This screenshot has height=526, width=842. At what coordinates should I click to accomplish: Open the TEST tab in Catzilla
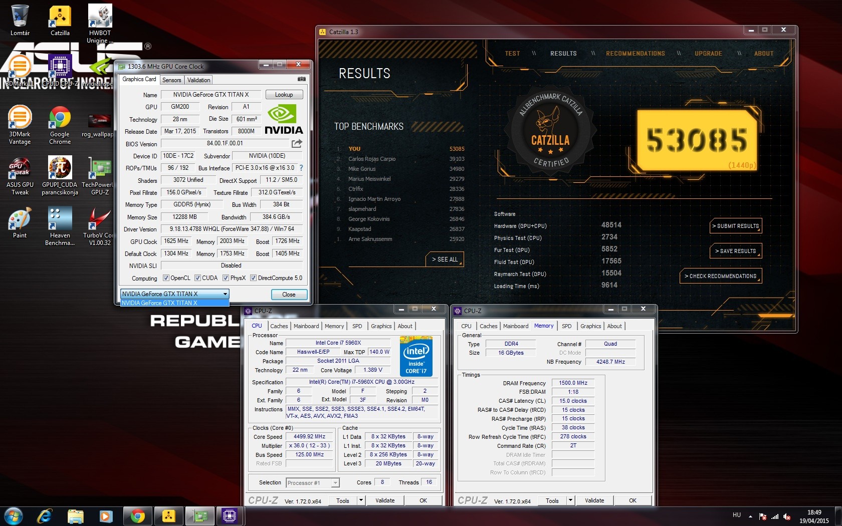(512, 54)
